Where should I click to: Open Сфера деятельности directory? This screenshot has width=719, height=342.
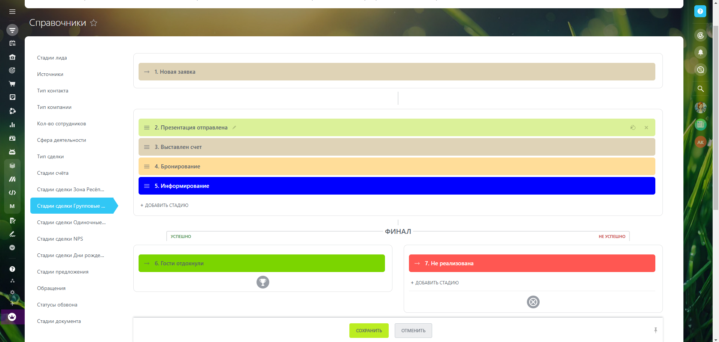point(61,140)
